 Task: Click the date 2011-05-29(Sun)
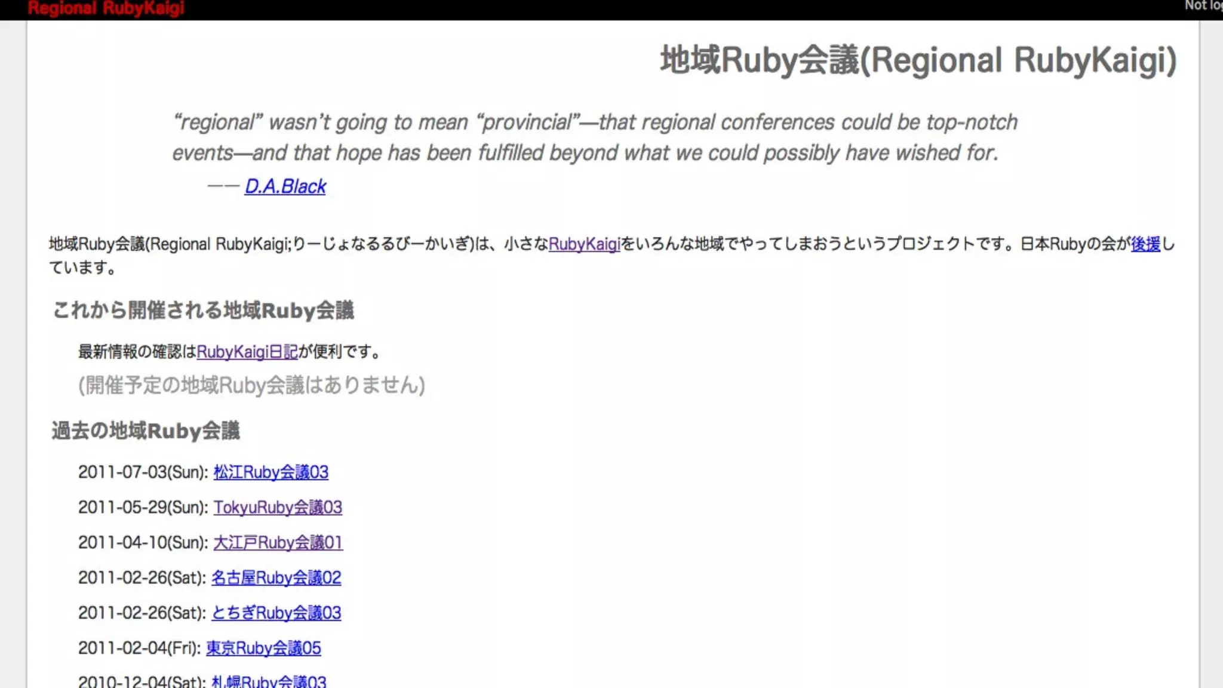pos(143,507)
